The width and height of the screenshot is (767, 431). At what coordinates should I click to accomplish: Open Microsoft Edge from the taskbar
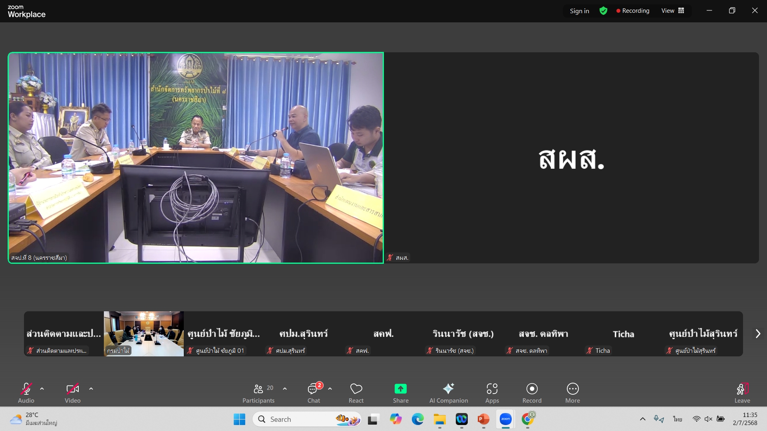tap(417, 419)
